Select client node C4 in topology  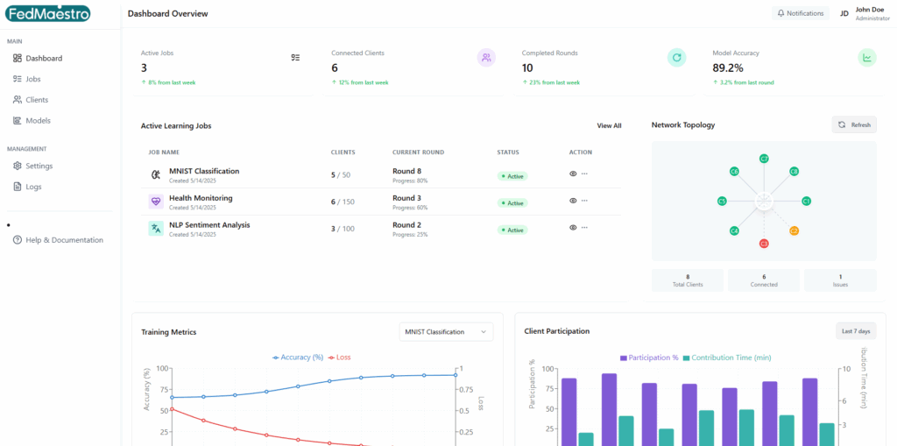click(x=734, y=231)
